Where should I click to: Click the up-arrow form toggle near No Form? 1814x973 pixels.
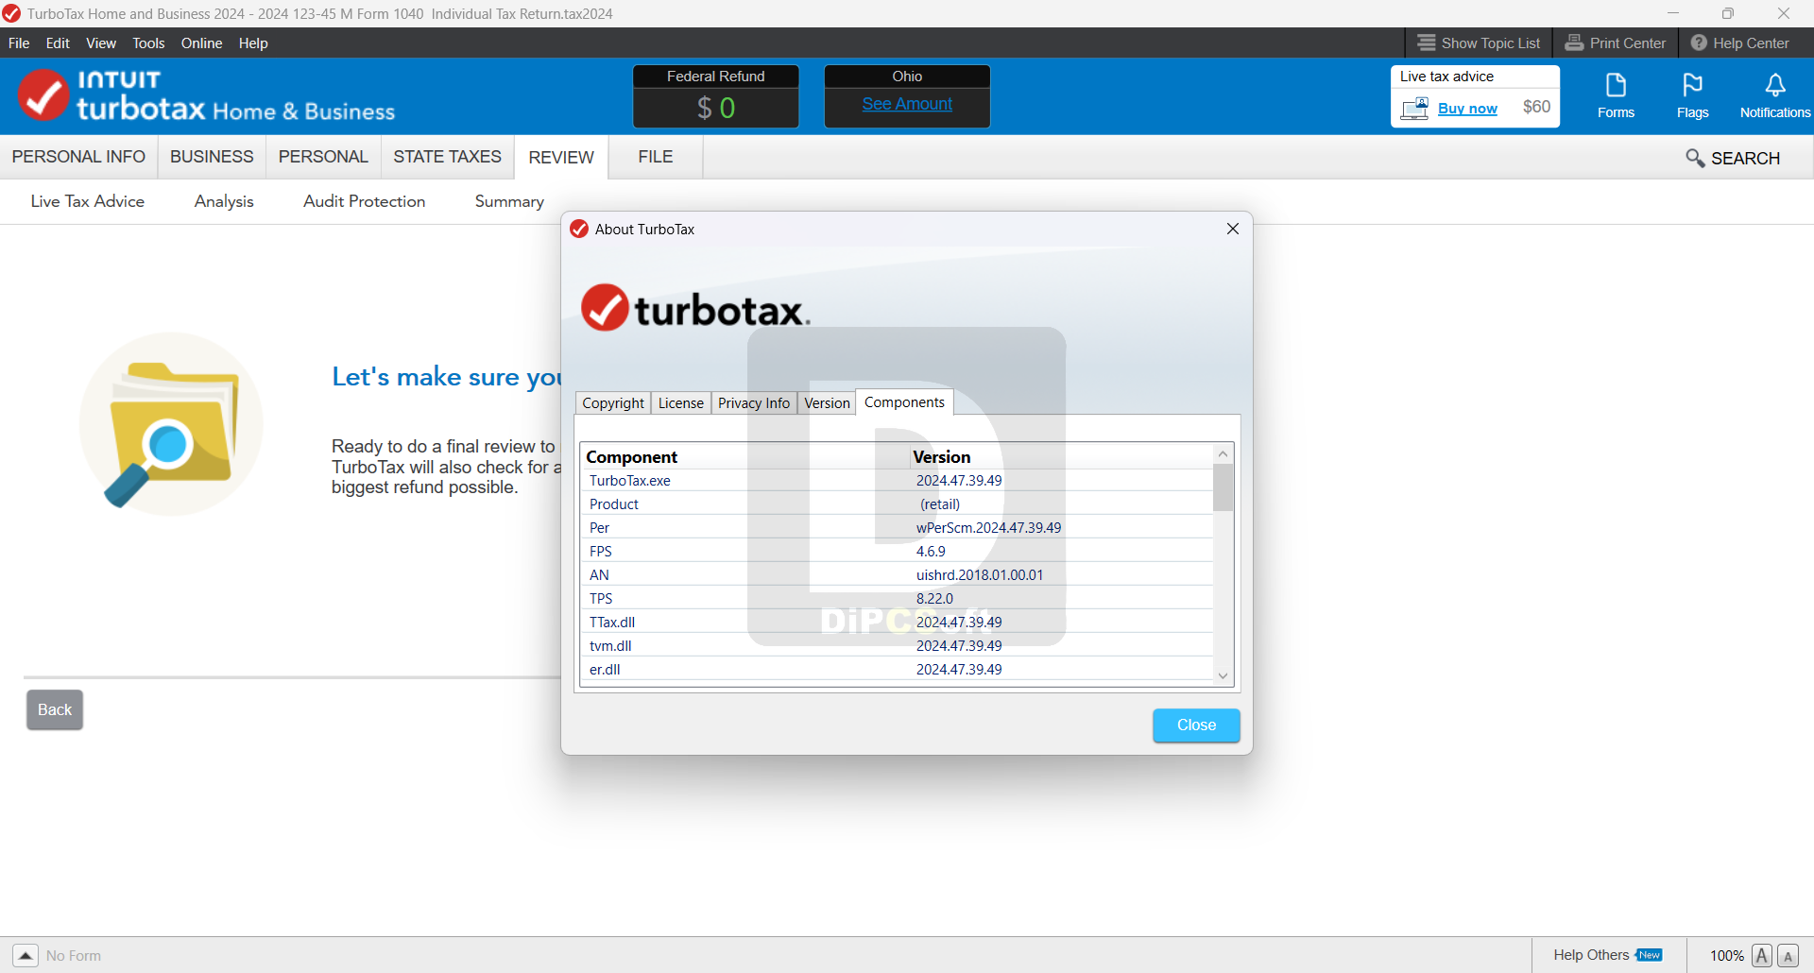pyautogui.click(x=26, y=955)
